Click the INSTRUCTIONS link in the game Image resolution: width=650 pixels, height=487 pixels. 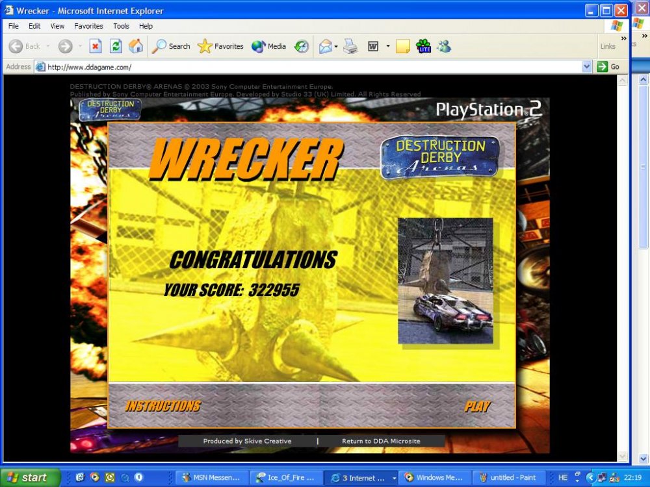163,406
